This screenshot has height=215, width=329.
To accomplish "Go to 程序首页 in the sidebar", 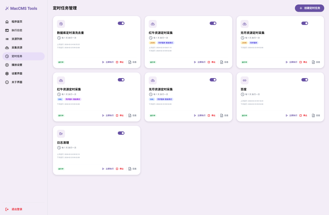I will click(17, 22).
